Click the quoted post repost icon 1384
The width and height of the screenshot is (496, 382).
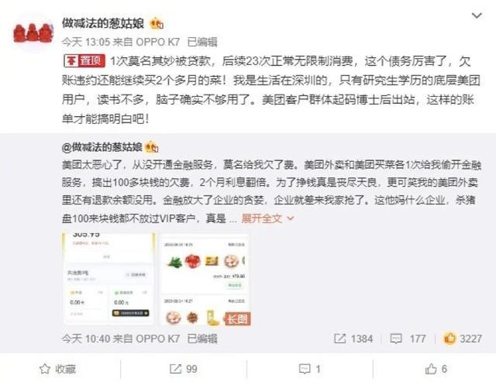(x=353, y=339)
